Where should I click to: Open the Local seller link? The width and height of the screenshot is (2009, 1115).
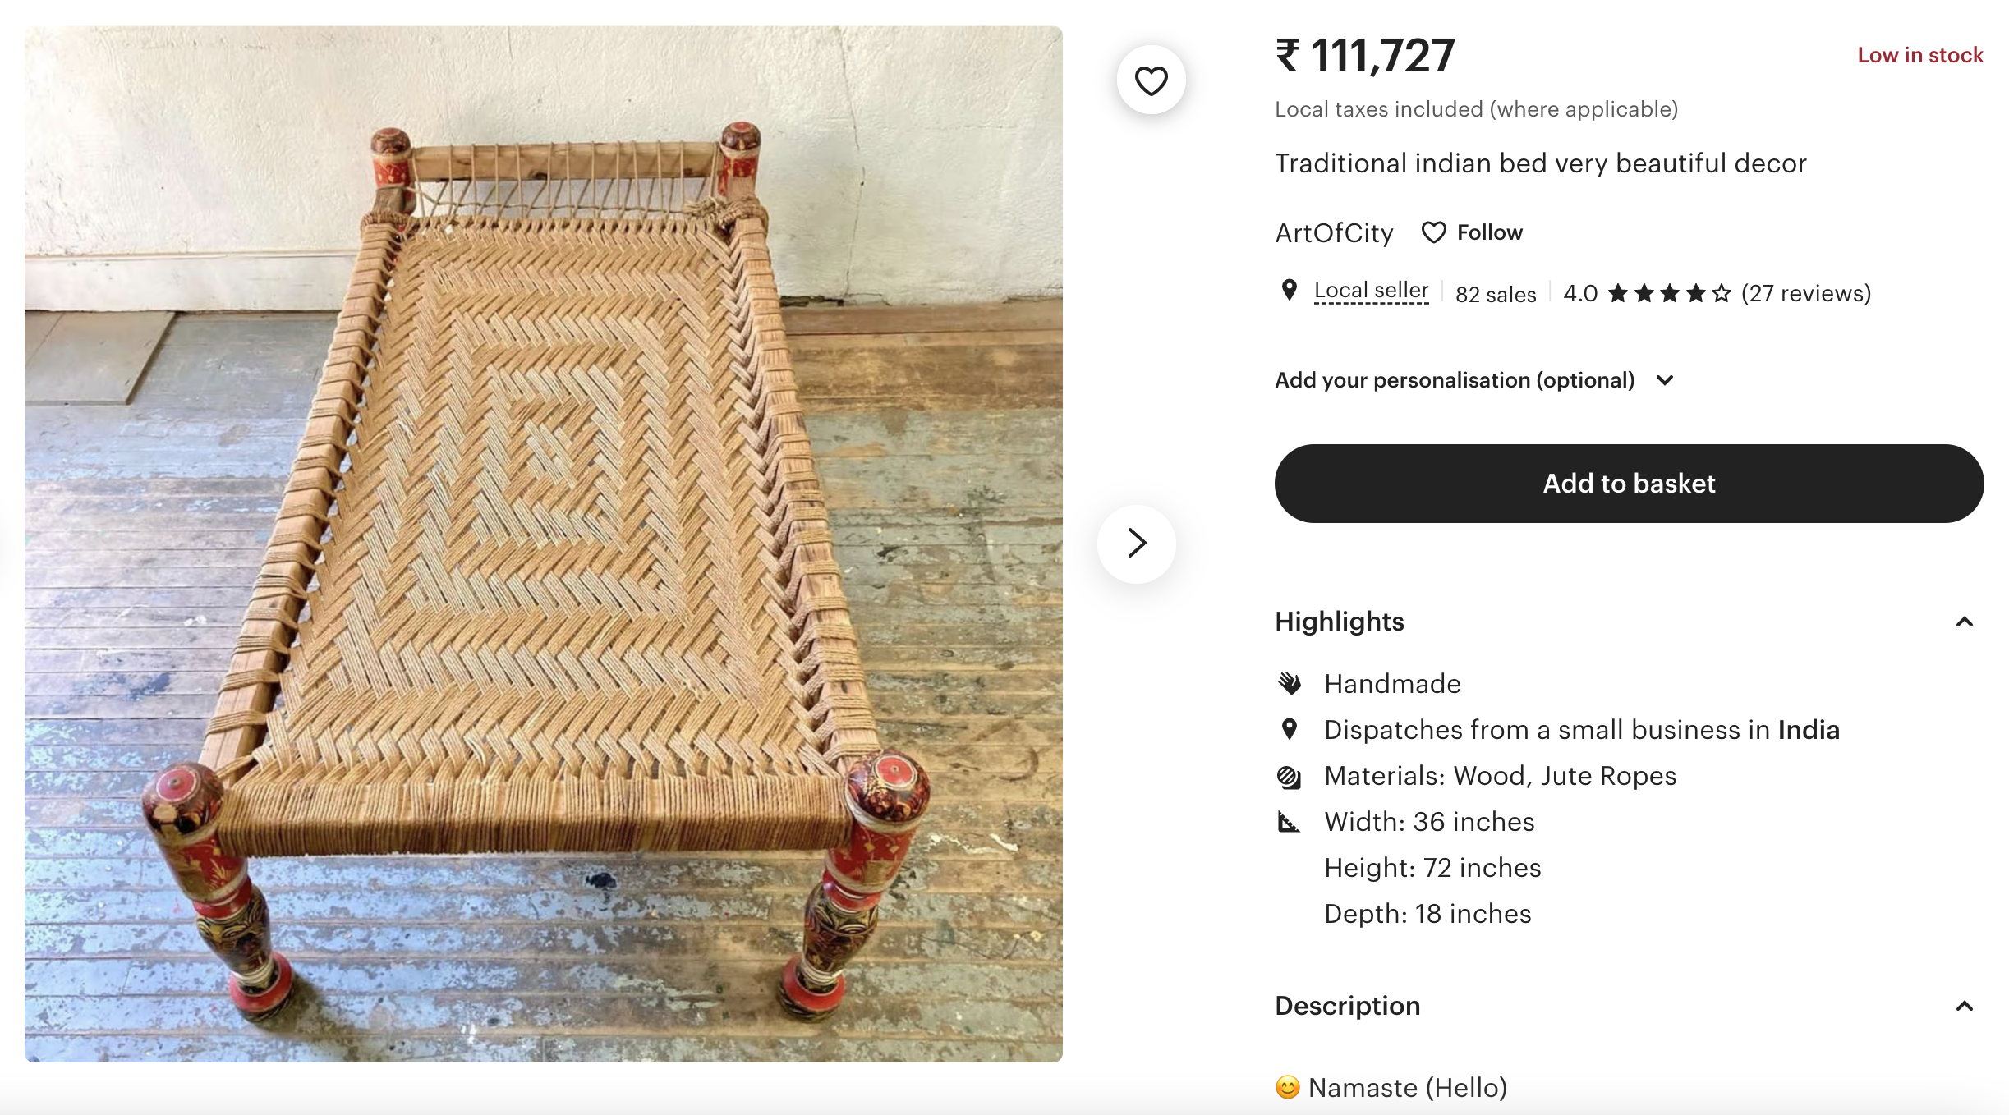coord(1371,291)
